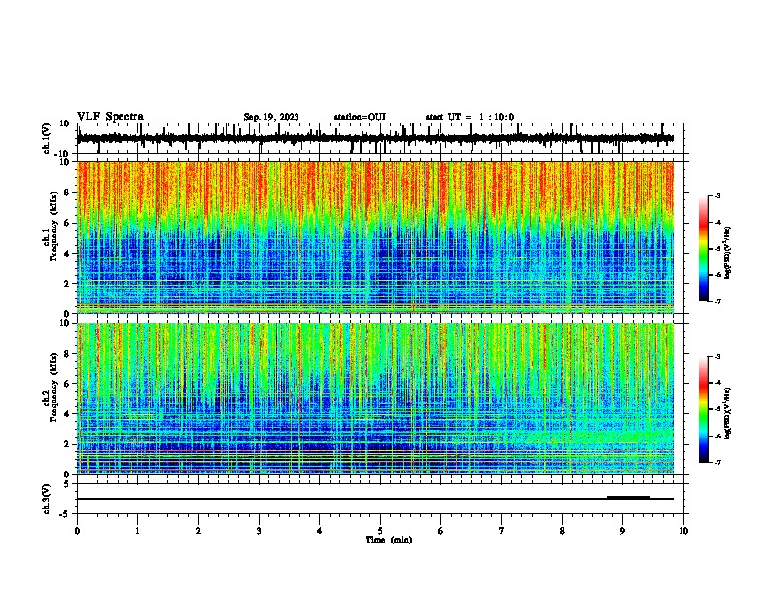This screenshot has width=770, height=595.
Task: Click the ch.1 "Frequency (kHz)" axis label
Action: pyautogui.click(x=53, y=226)
